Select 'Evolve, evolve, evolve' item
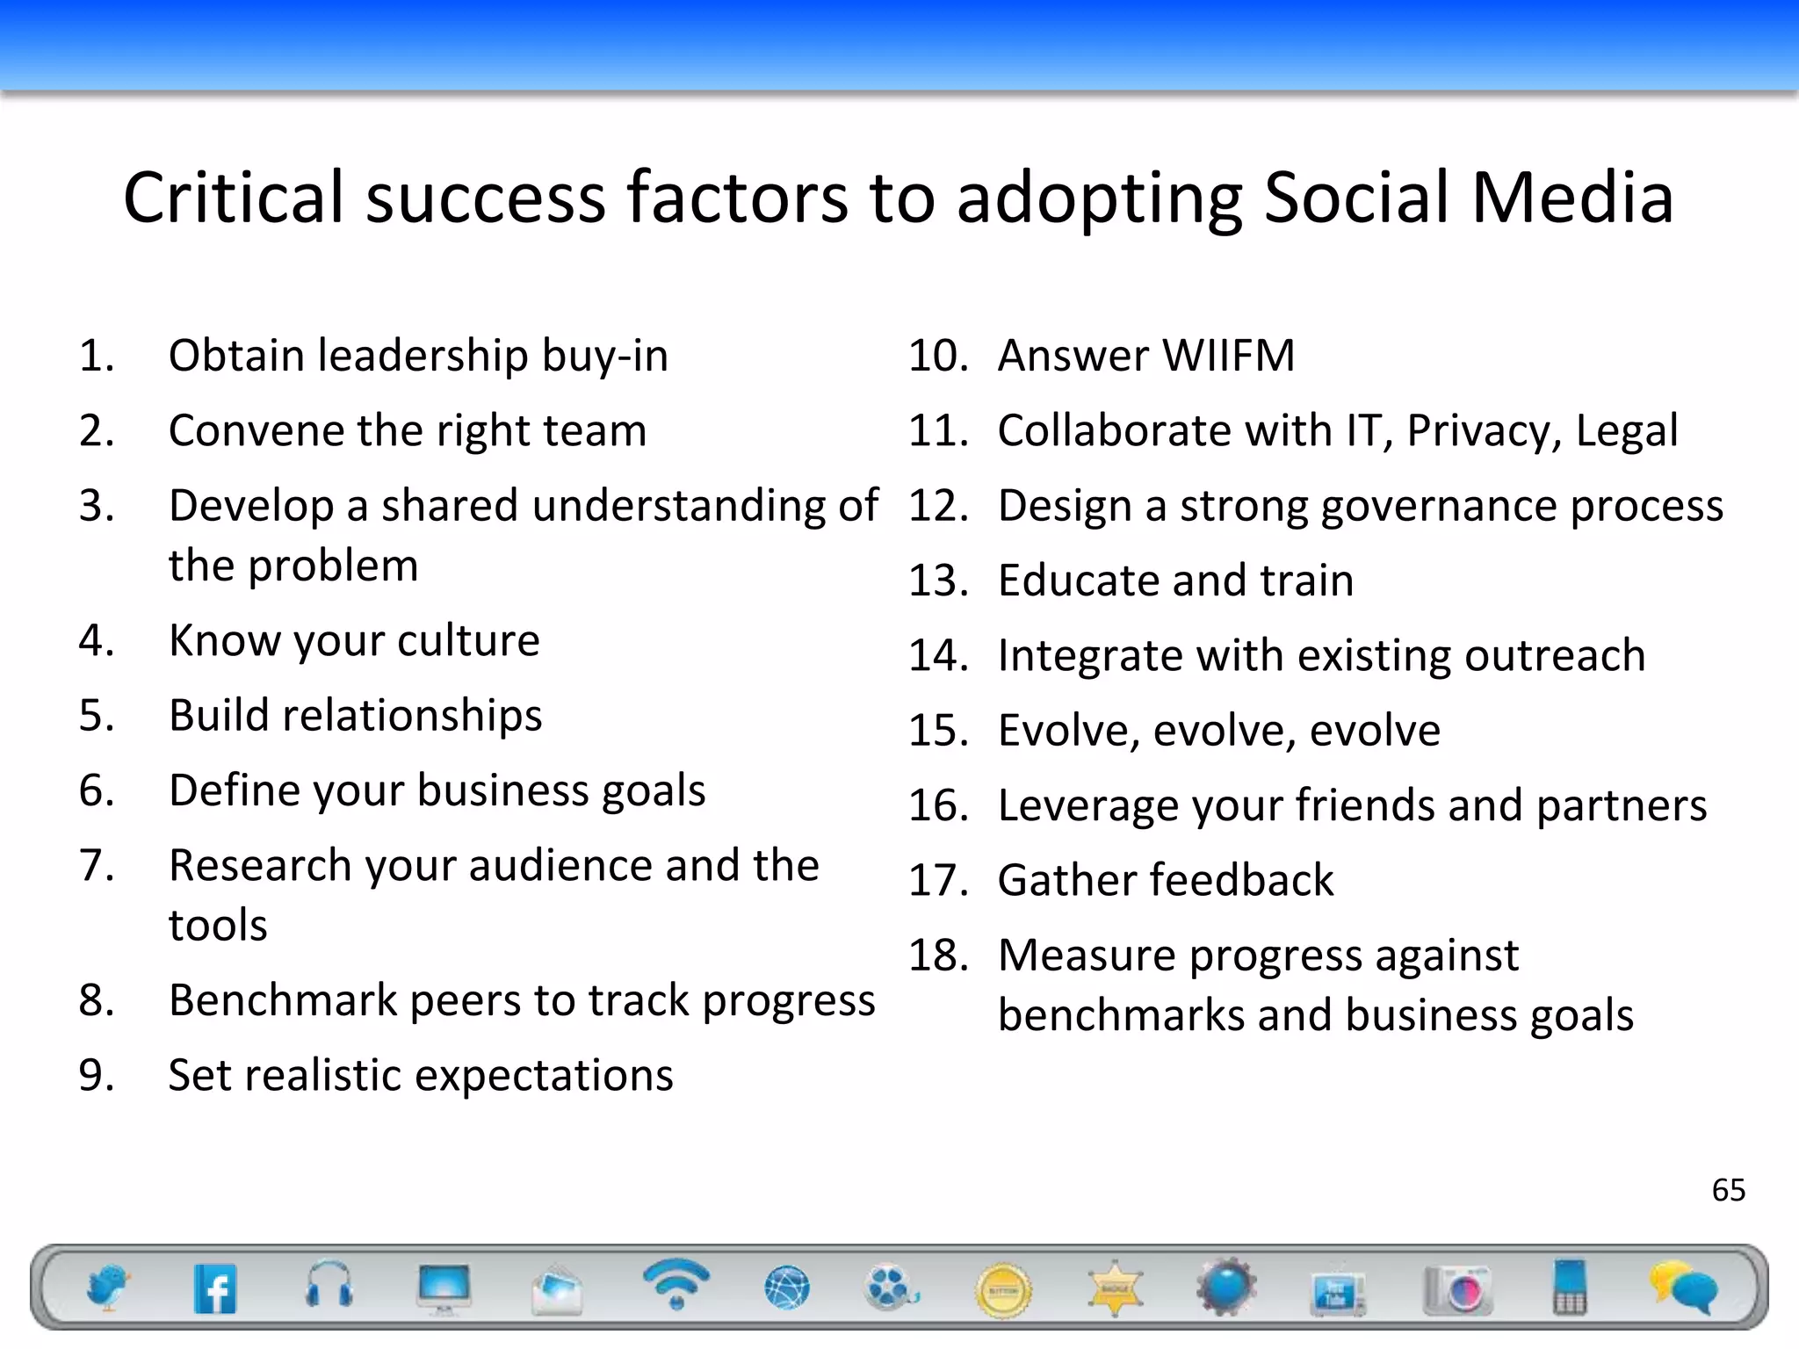The height and width of the screenshot is (1349, 1799). click(x=1218, y=732)
